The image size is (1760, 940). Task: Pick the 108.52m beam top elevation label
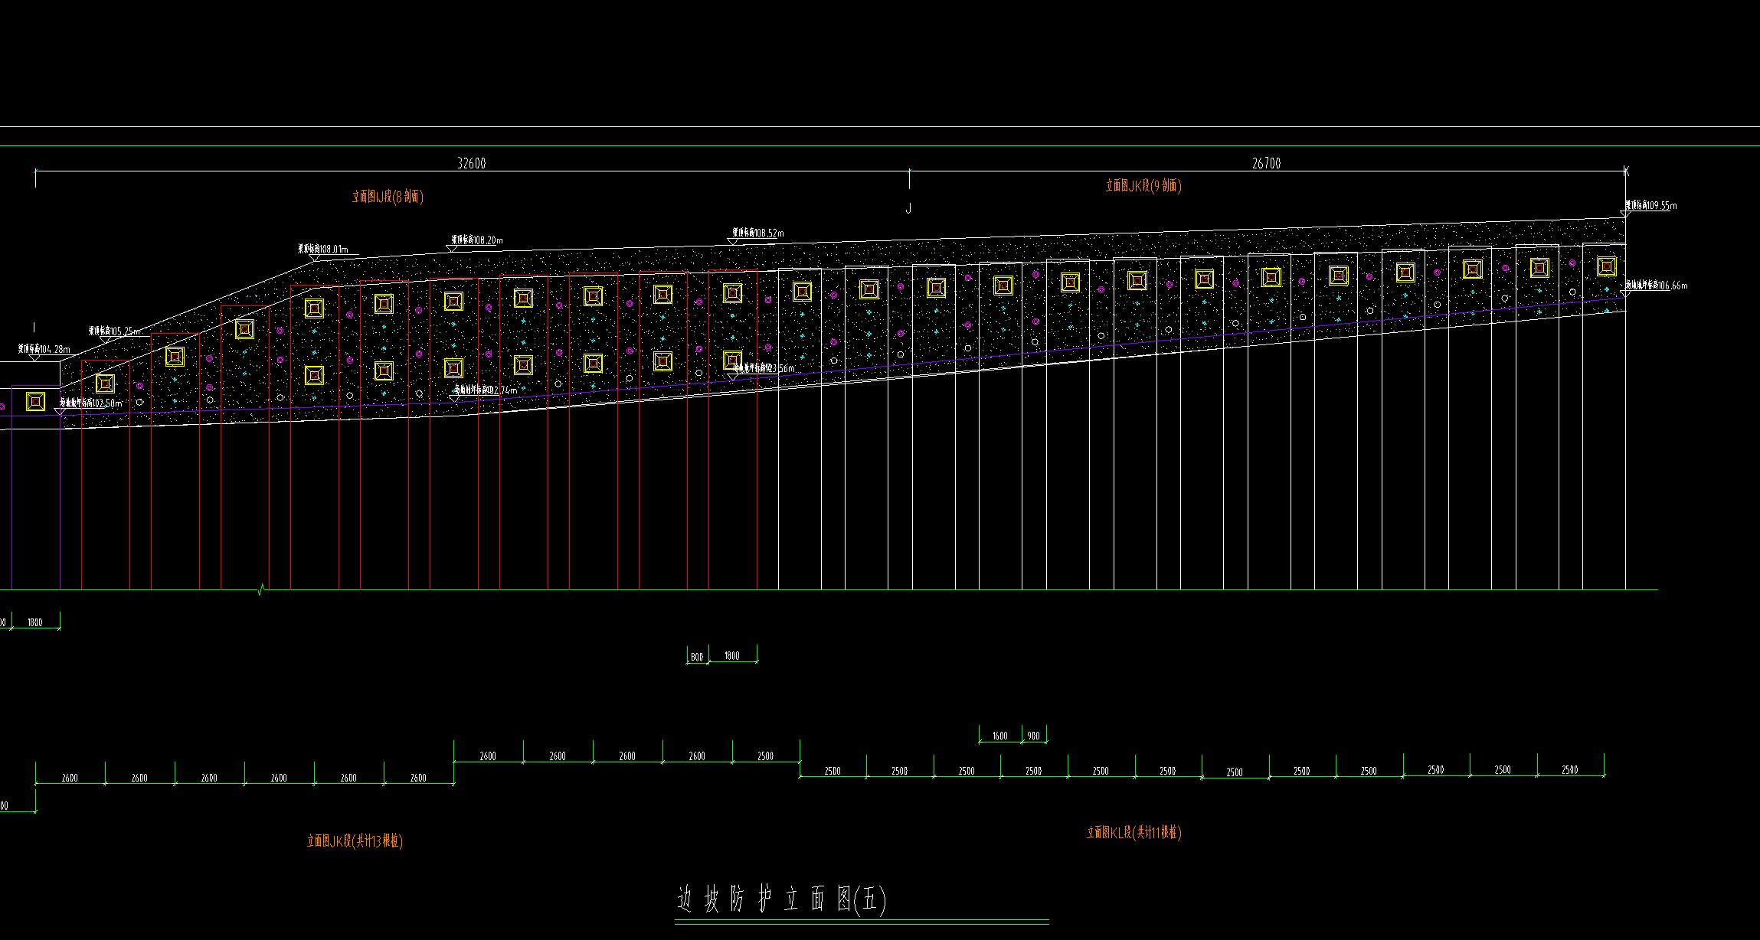click(758, 233)
